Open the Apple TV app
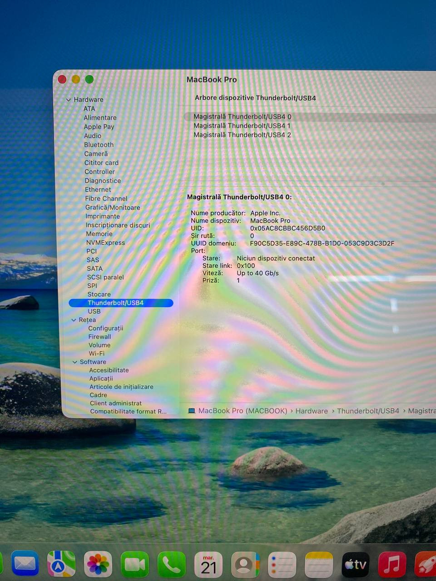 click(x=355, y=564)
